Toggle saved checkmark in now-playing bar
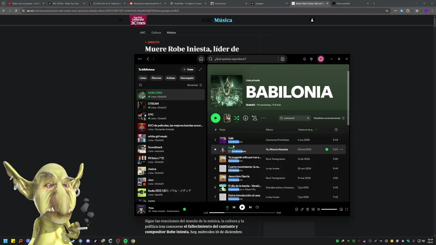 pyautogui.click(x=184, y=209)
